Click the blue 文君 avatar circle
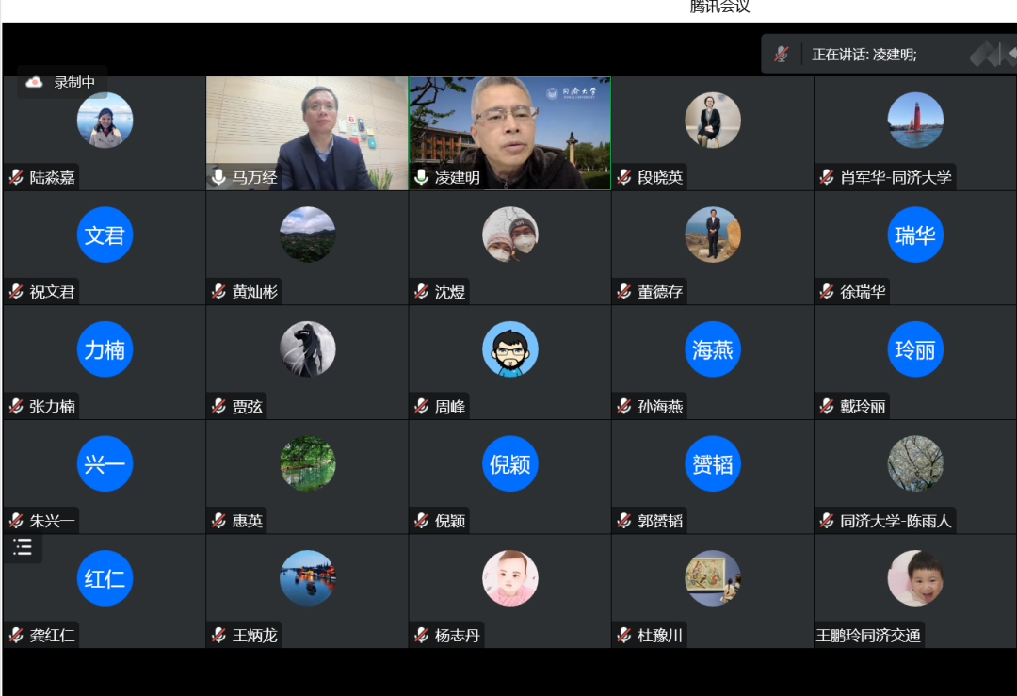 [105, 235]
